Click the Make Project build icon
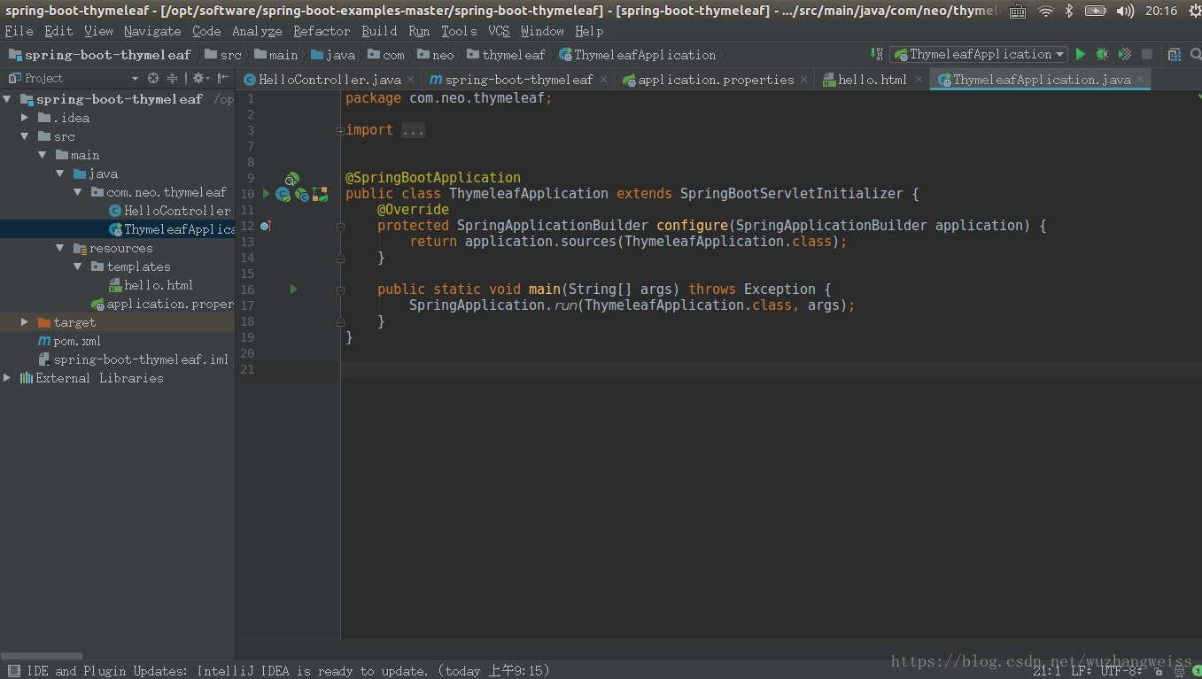Screen dimensions: 1202x679 876,54
